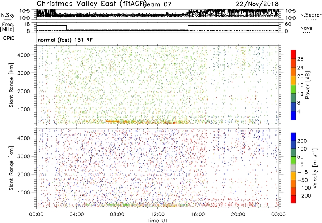322x223 pixels.
Task: Select the "16" power colorbar value
Action: point(300,85)
